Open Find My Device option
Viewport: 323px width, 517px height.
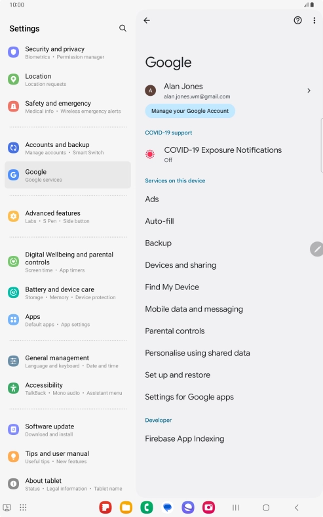coord(172,287)
